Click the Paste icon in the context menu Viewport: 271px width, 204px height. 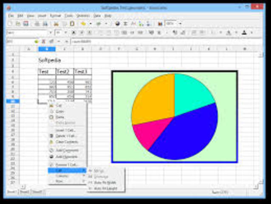[51, 117]
